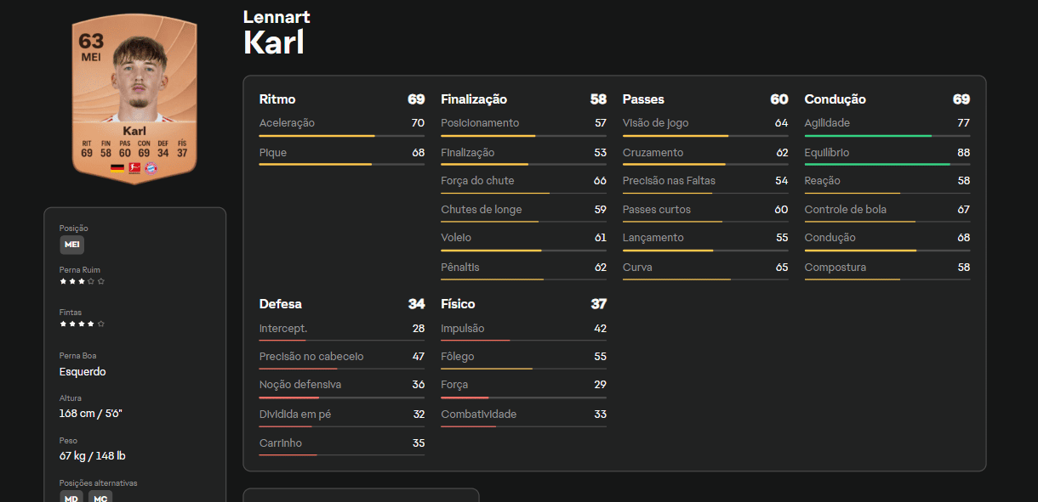Image resolution: width=1038 pixels, height=502 pixels.
Task: Click the Físico category heading
Action: (x=458, y=304)
